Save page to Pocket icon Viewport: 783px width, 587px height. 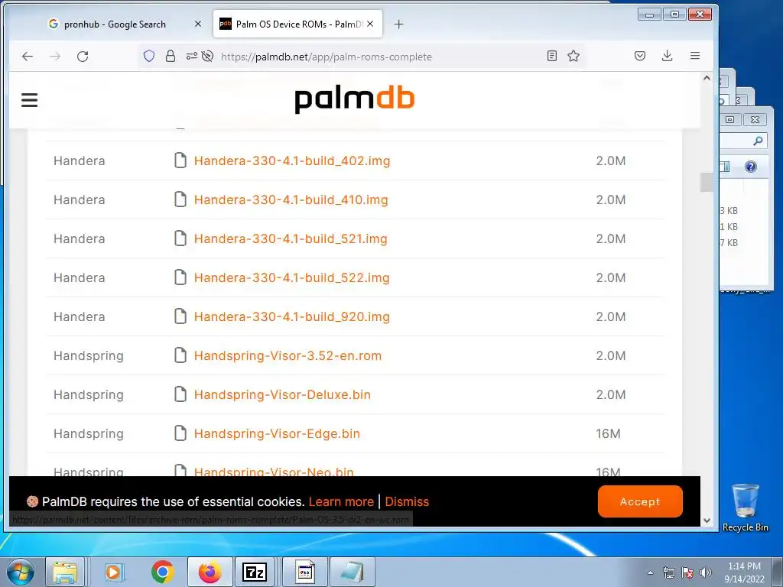(640, 56)
